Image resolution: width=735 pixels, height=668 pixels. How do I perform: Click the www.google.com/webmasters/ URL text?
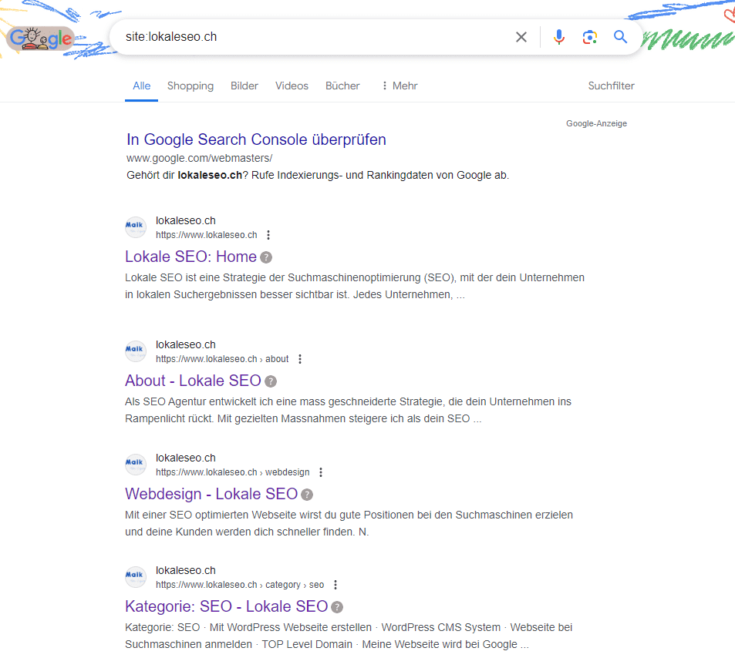point(199,158)
